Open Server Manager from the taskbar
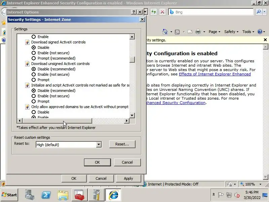Image resolution: width=269 pixels, height=202 pixels. [x=29, y=195]
